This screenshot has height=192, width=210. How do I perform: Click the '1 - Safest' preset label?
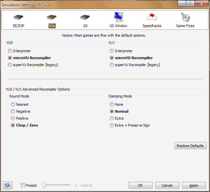(x=83, y=185)
